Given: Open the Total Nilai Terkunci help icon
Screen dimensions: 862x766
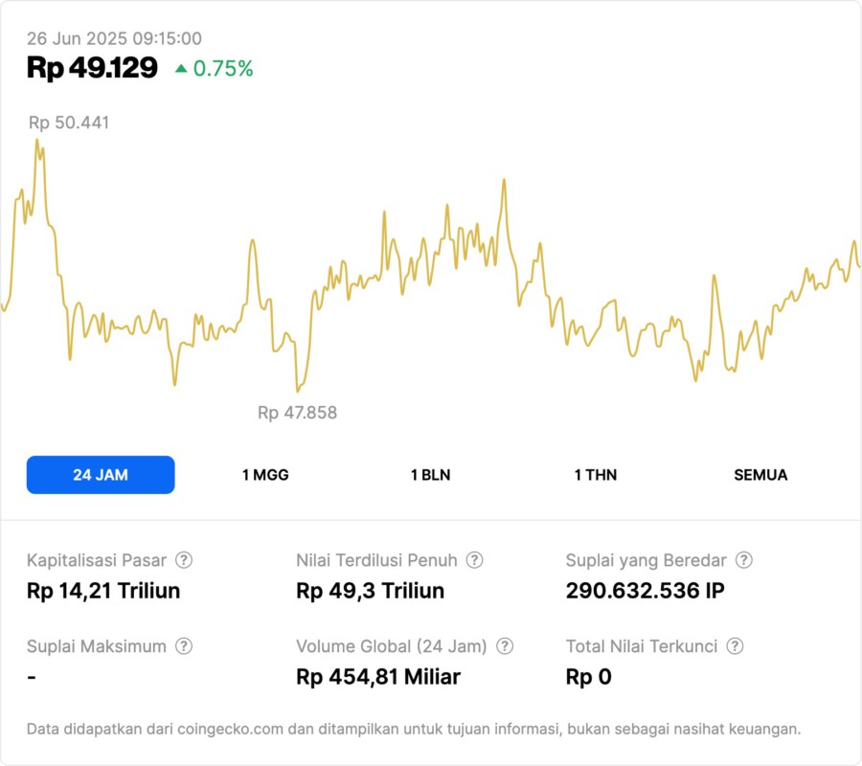Looking at the screenshot, I should [735, 646].
